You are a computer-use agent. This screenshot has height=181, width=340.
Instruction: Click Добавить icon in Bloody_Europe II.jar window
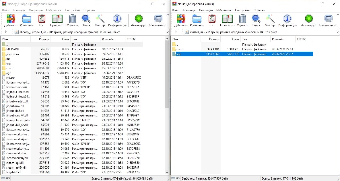click(11, 18)
